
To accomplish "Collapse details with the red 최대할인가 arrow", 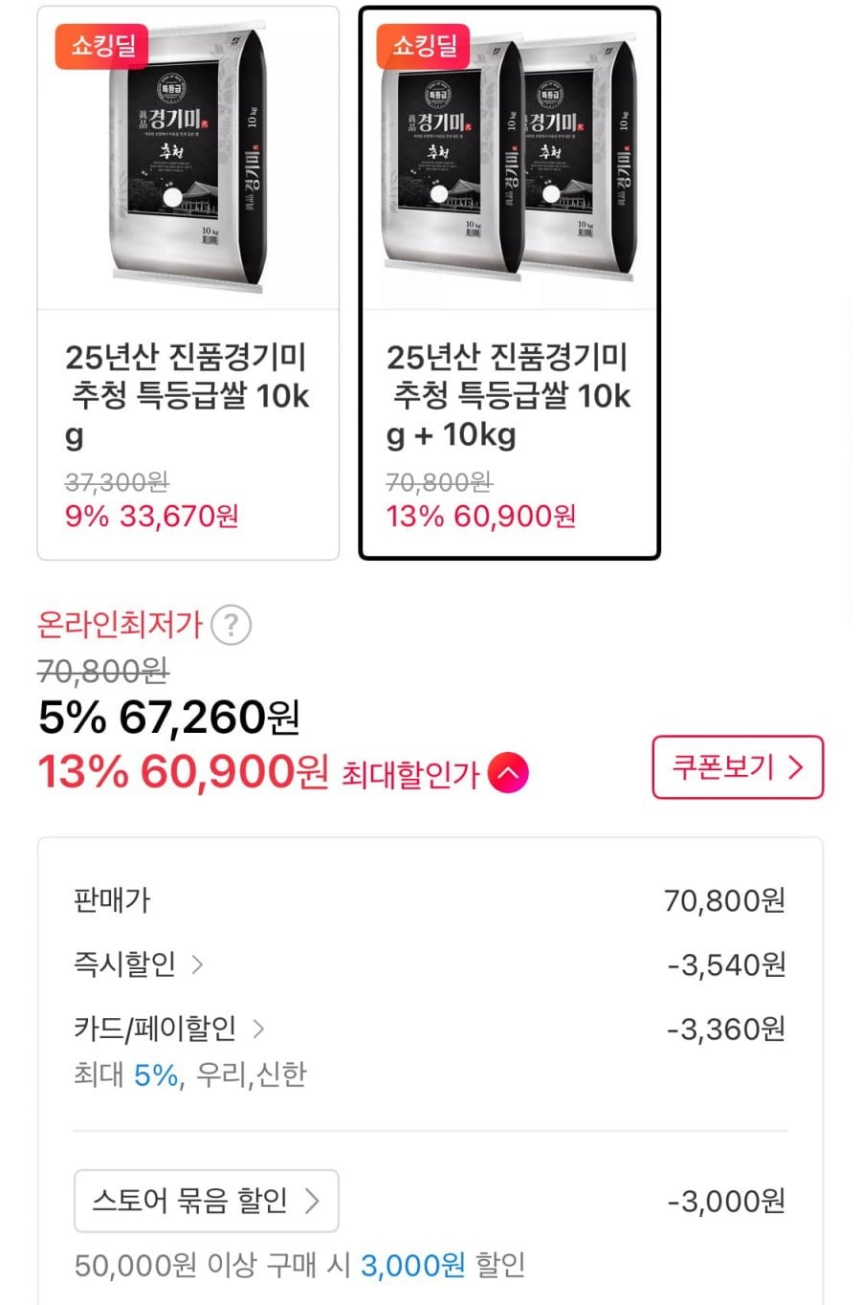I will (x=508, y=773).
